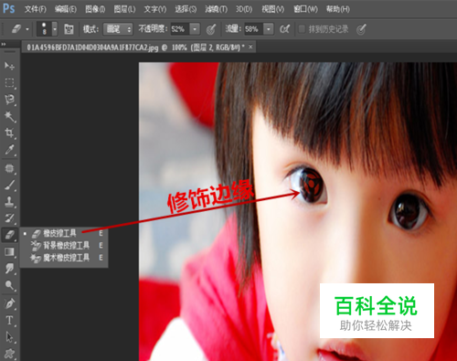Select the Magic Wand tool
This screenshot has height=361, width=457.
[x=9, y=116]
